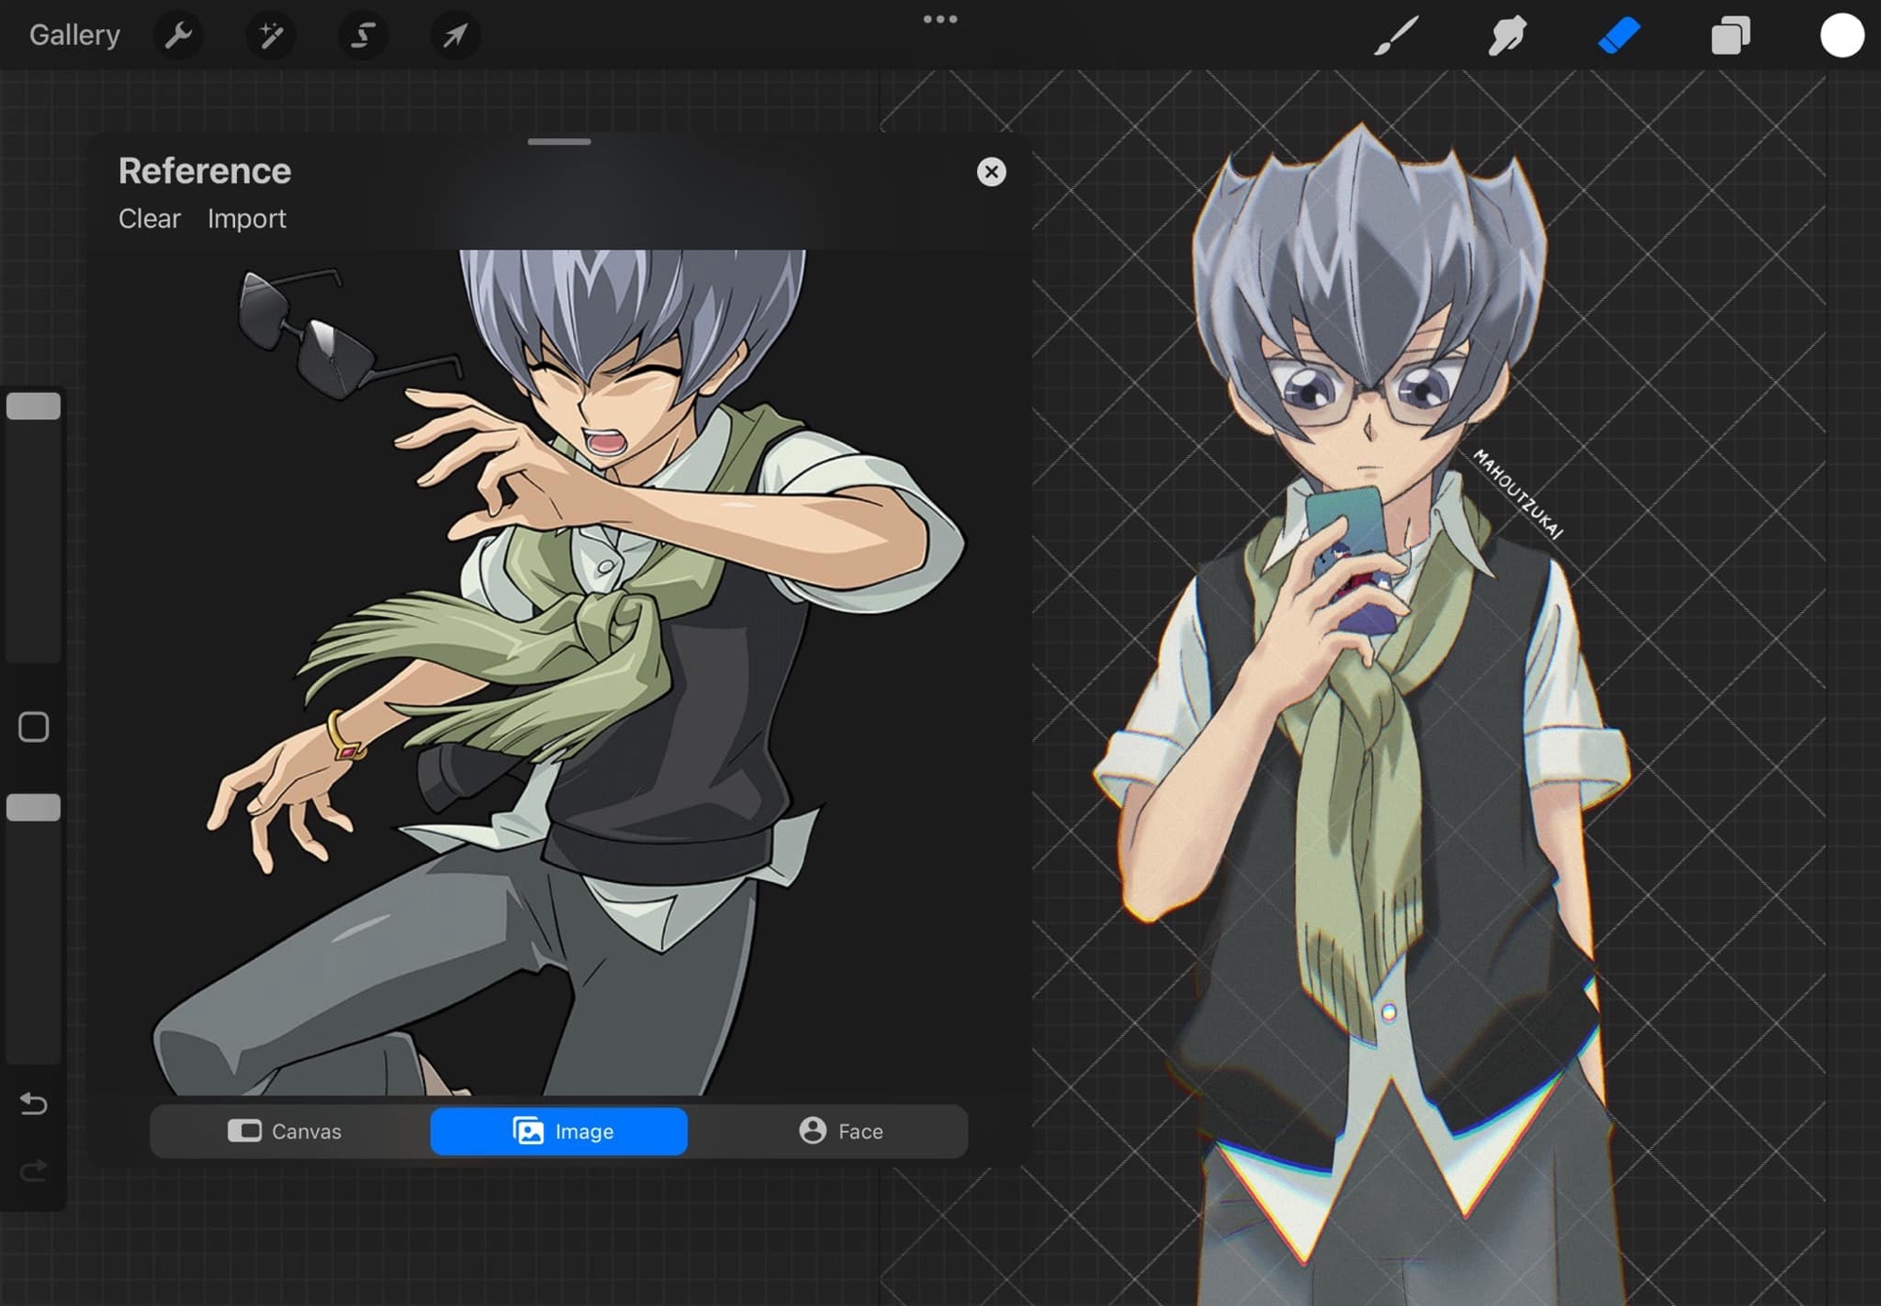
Task: Click the brush opacity slider handle
Action: click(34, 808)
